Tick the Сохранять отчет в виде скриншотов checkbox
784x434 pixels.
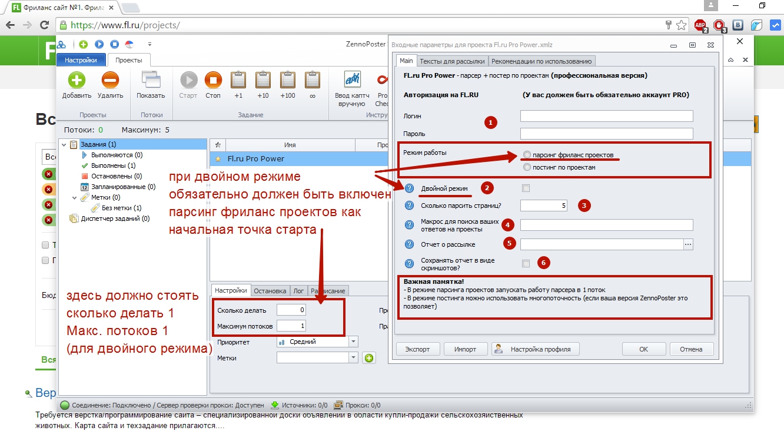pyautogui.click(x=526, y=263)
